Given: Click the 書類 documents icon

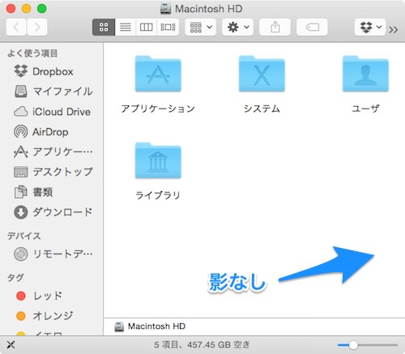Looking at the screenshot, I should (x=21, y=192).
